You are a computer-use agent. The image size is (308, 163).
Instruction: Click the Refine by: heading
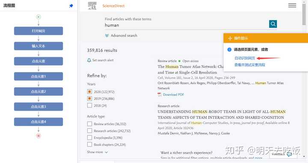[x=97, y=76]
